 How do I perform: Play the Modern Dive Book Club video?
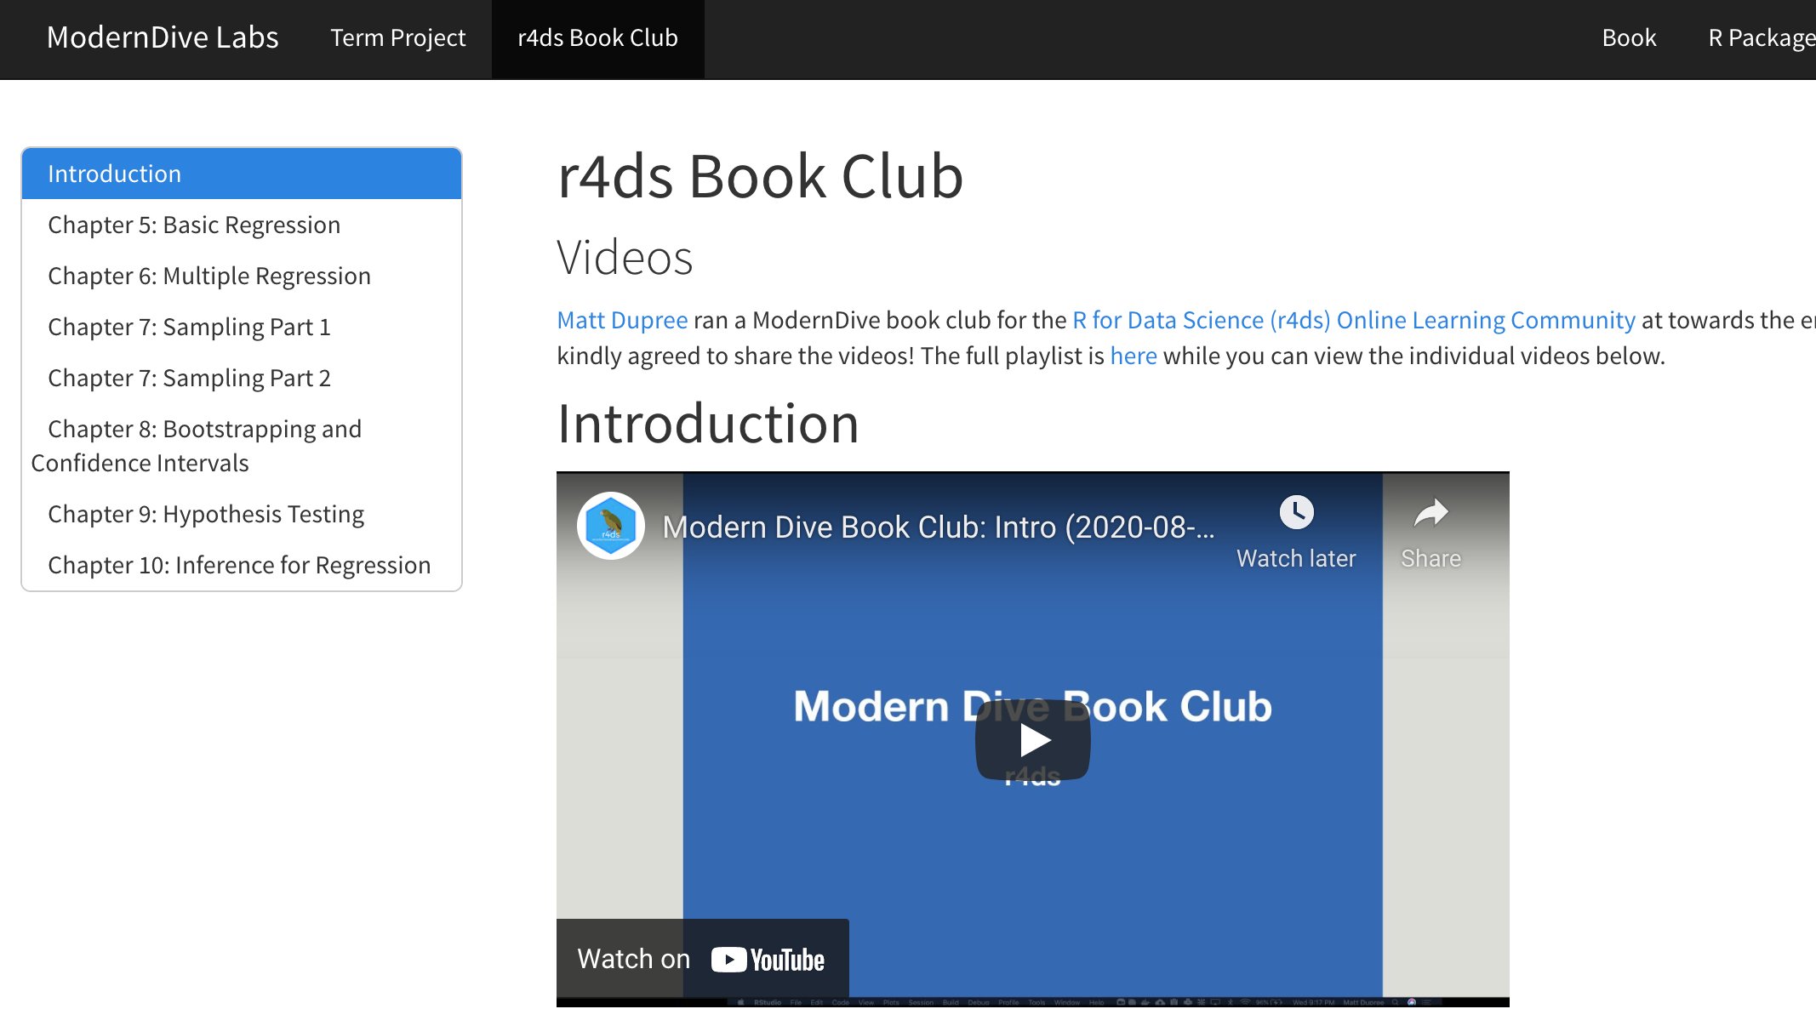(x=1032, y=739)
